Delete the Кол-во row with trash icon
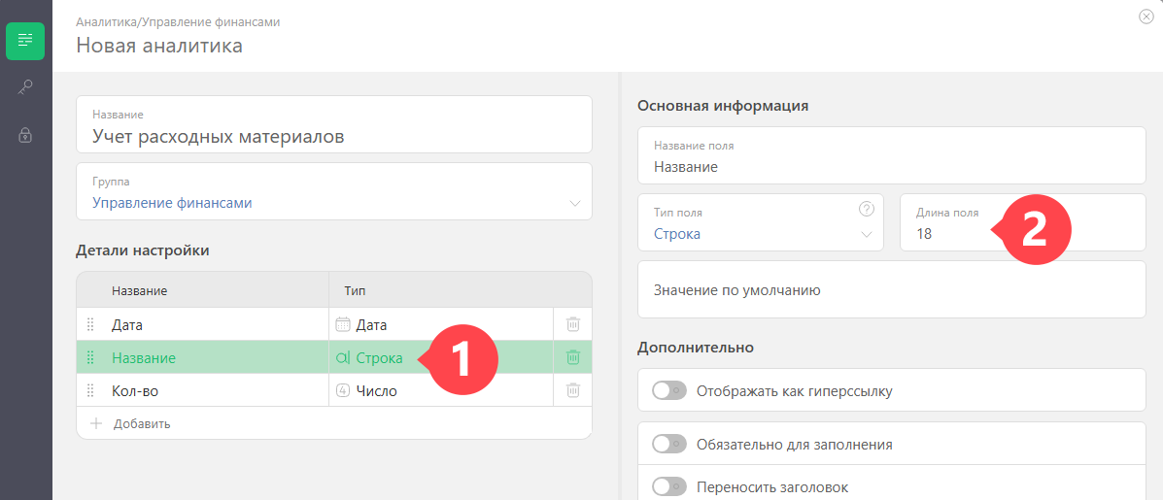This screenshot has width=1163, height=500. coord(572,390)
